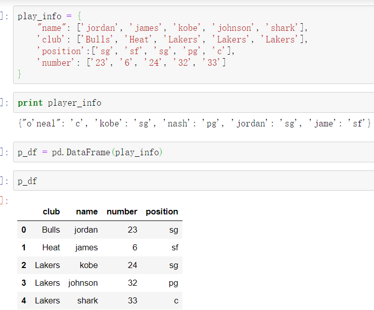Click 'jordan' in the name list code

pos(100,28)
